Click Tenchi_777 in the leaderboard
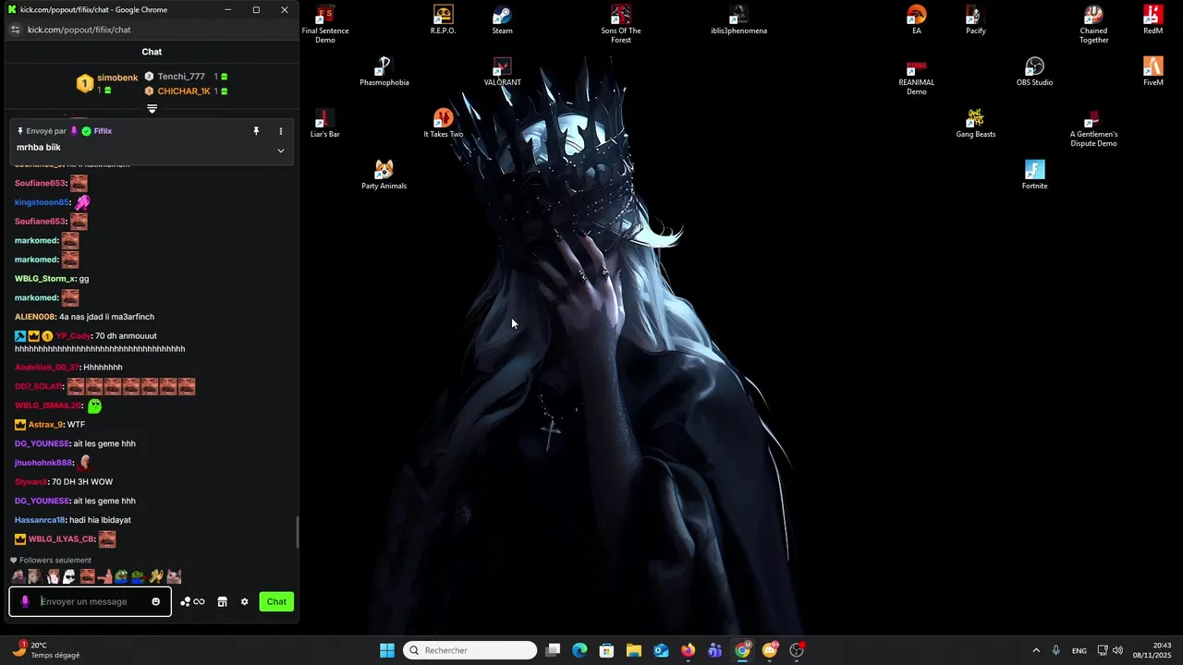Image resolution: width=1183 pixels, height=665 pixels. [x=181, y=77]
